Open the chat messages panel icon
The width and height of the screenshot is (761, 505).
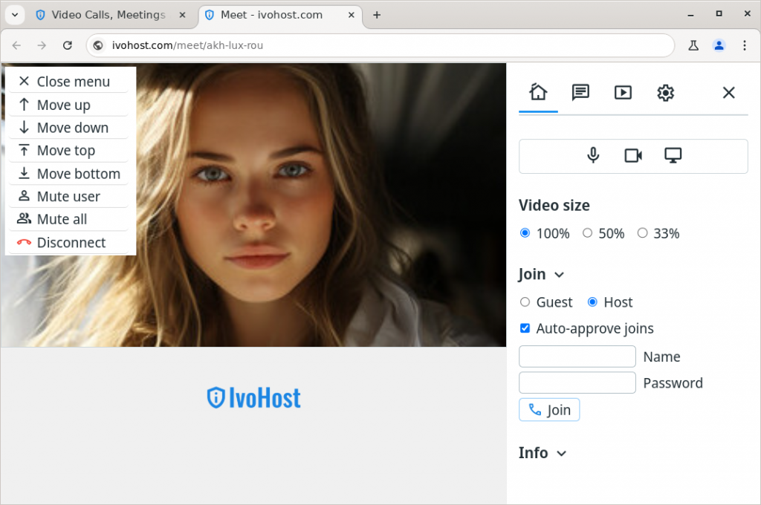580,92
